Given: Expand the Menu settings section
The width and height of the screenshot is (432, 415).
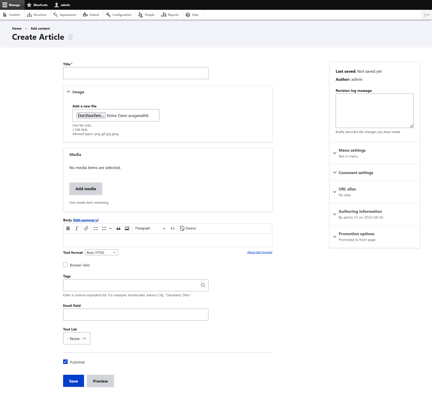Looking at the screenshot, I should point(352,150).
